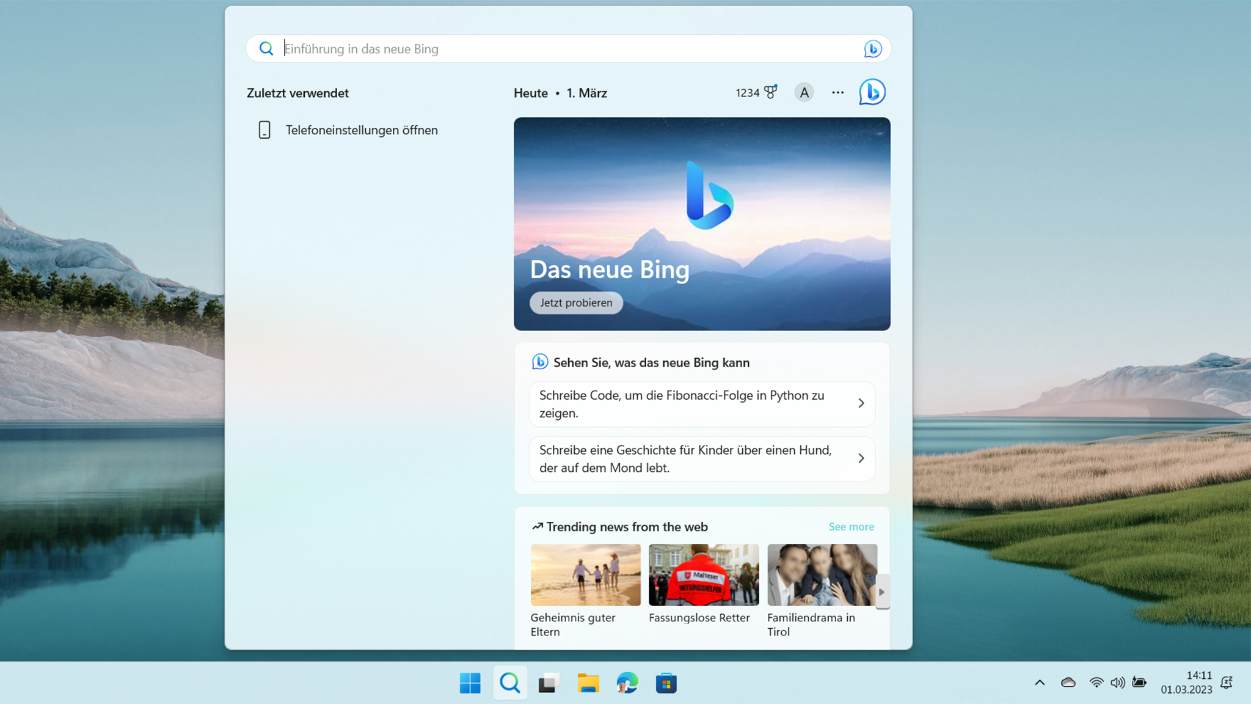Open the account menu via the A avatar
Viewport: 1251px width, 704px height.
coord(804,92)
